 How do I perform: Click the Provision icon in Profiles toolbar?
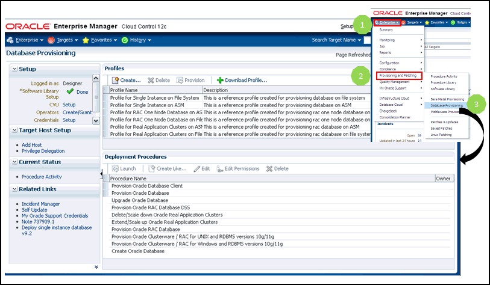click(180, 80)
